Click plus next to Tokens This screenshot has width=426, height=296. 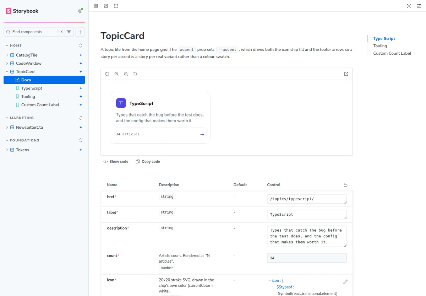click(81, 150)
